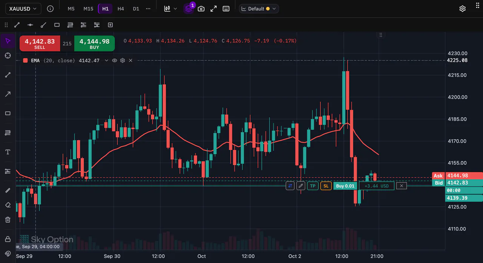The width and height of the screenshot is (483, 263).
Task: Take a chart snapshot with camera icon
Action: click(201, 9)
